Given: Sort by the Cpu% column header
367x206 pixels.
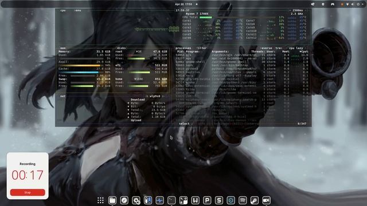Looking at the screenshot, I should 304,51.
